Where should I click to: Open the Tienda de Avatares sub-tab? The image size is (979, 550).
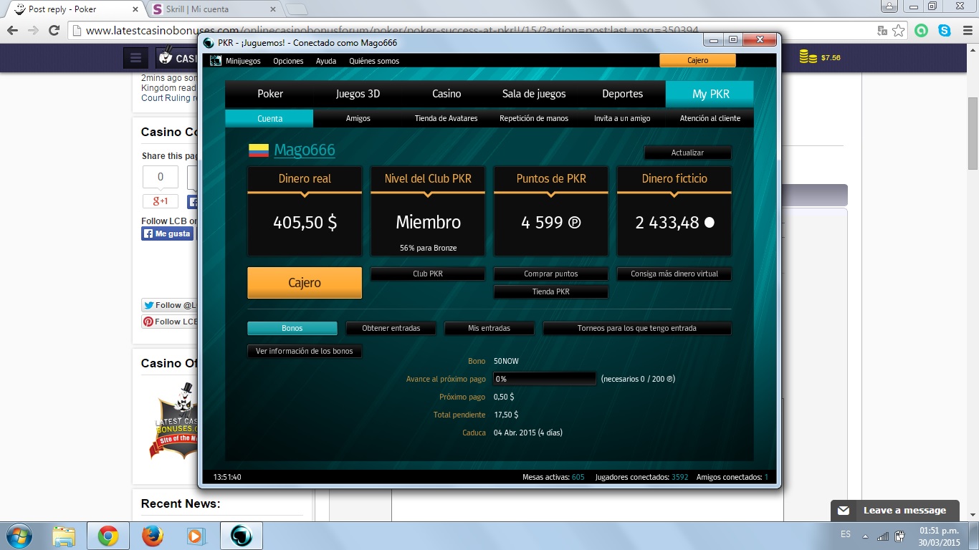click(446, 118)
